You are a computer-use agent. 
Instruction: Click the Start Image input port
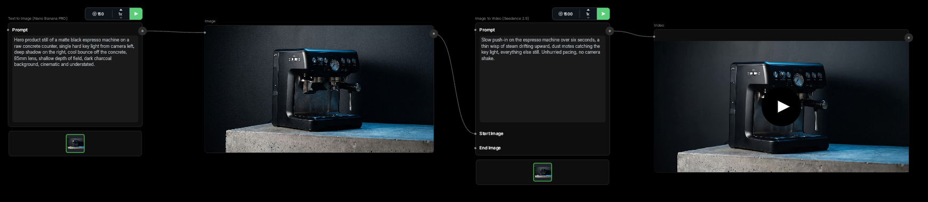(x=475, y=133)
